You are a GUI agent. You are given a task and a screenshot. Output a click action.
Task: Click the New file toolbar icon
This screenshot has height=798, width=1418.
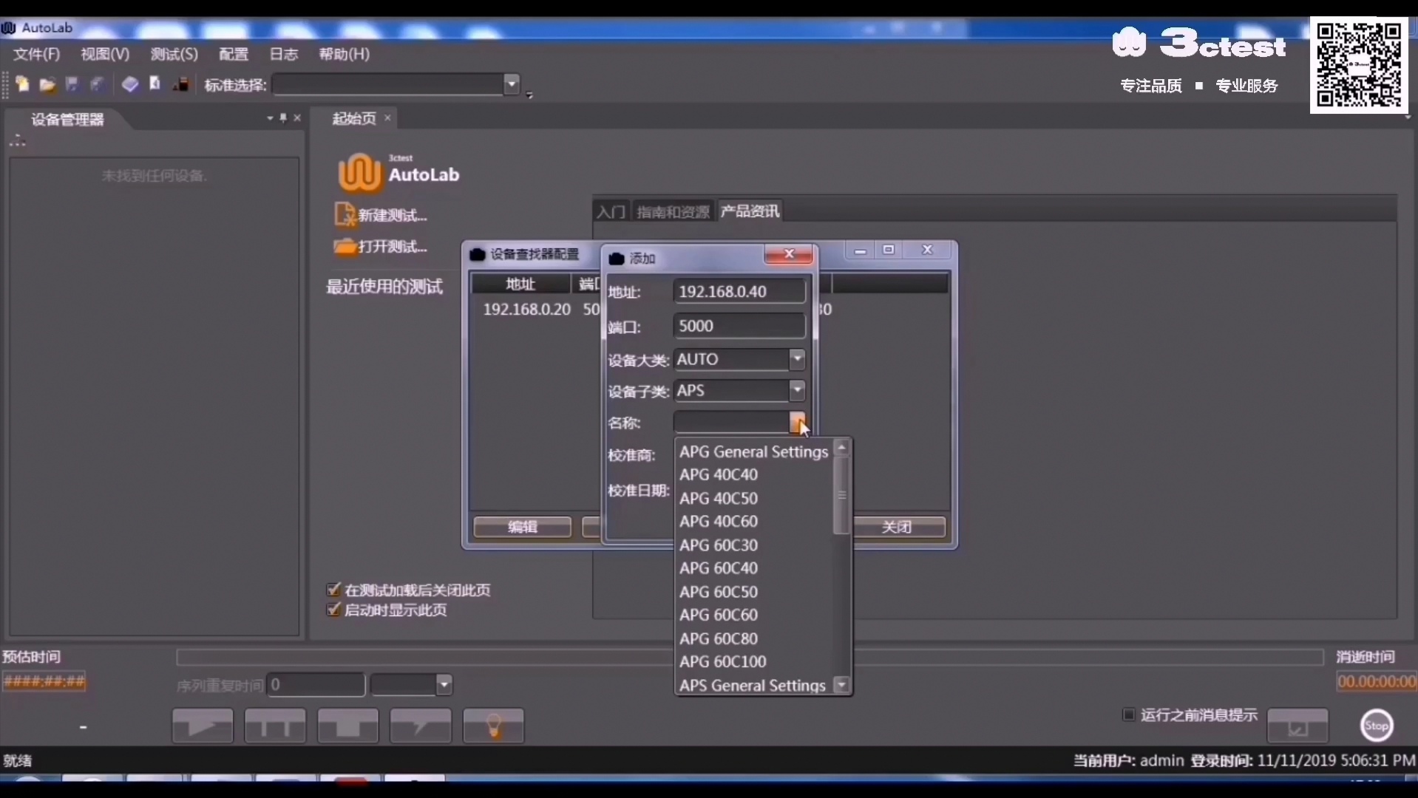click(22, 84)
